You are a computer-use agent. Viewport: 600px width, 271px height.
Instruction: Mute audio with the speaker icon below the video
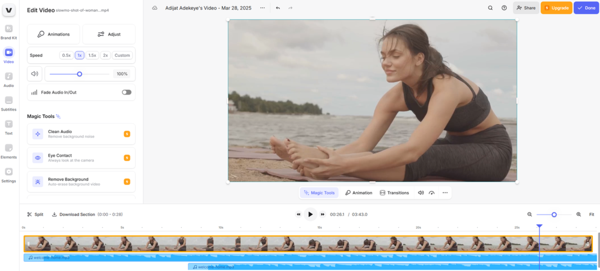(x=420, y=193)
